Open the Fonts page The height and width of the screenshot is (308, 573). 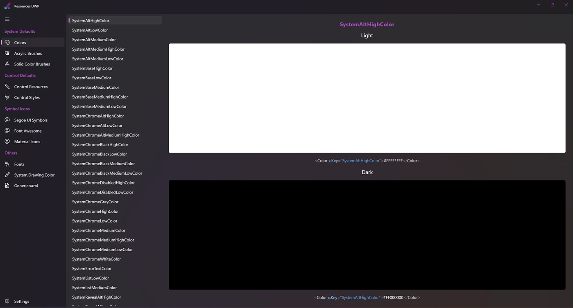pyautogui.click(x=32, y=164)
